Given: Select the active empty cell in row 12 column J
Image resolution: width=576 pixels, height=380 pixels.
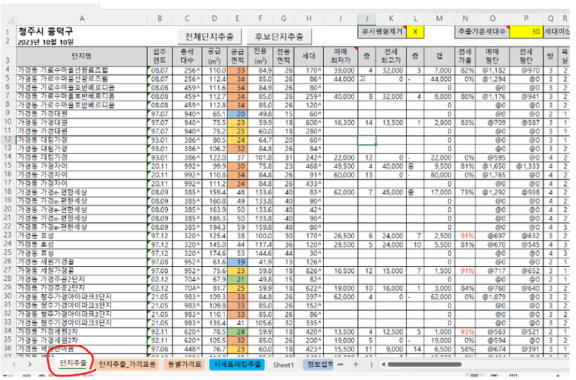Looking at the screenshot, I should [x=367, y=140].
